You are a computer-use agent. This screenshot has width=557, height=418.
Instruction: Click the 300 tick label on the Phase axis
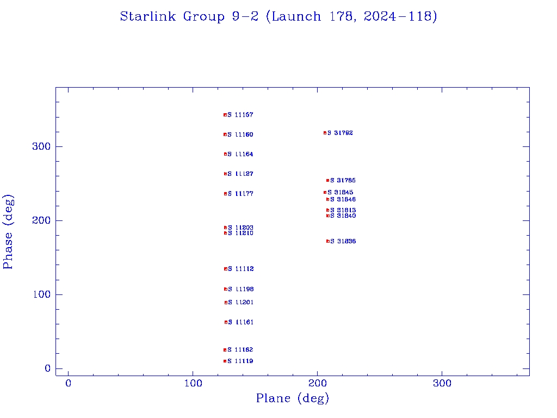[41, 146]
